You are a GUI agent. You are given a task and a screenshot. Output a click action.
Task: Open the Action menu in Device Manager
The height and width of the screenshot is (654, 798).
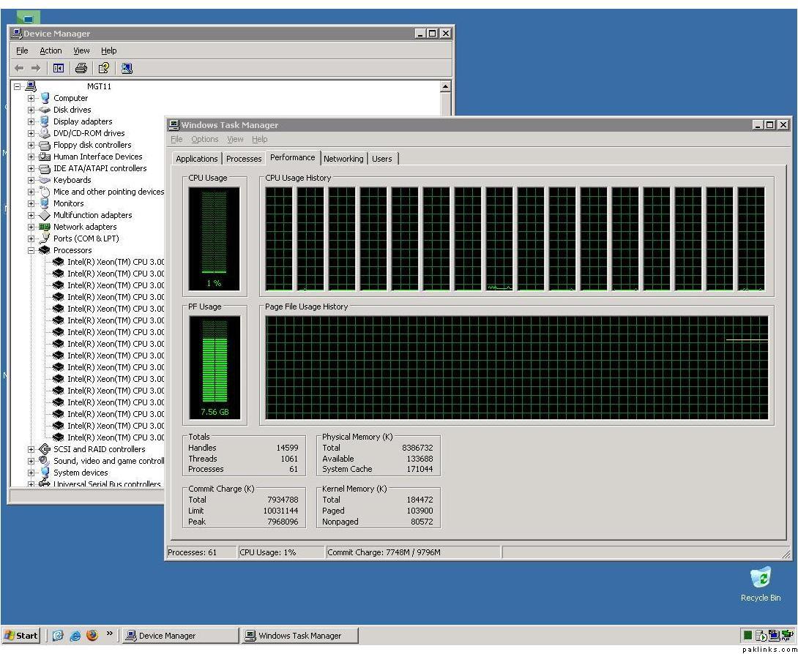[x=51, y=50]
